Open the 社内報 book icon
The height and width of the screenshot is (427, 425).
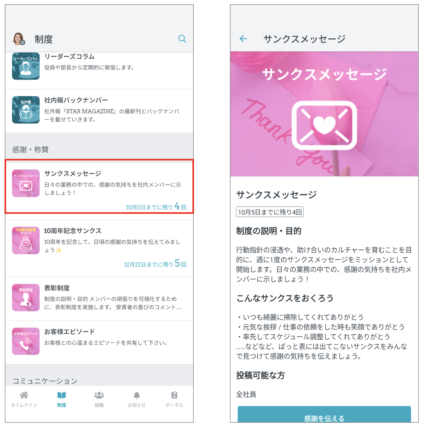pos(26,110)
